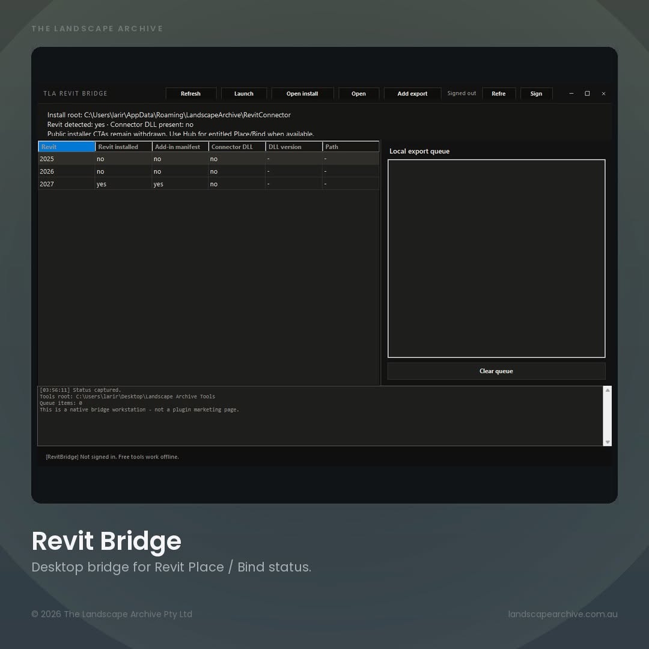Clear the local export queue

[496, 371]
